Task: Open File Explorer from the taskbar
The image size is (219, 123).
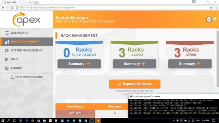Action: point(44,121)
